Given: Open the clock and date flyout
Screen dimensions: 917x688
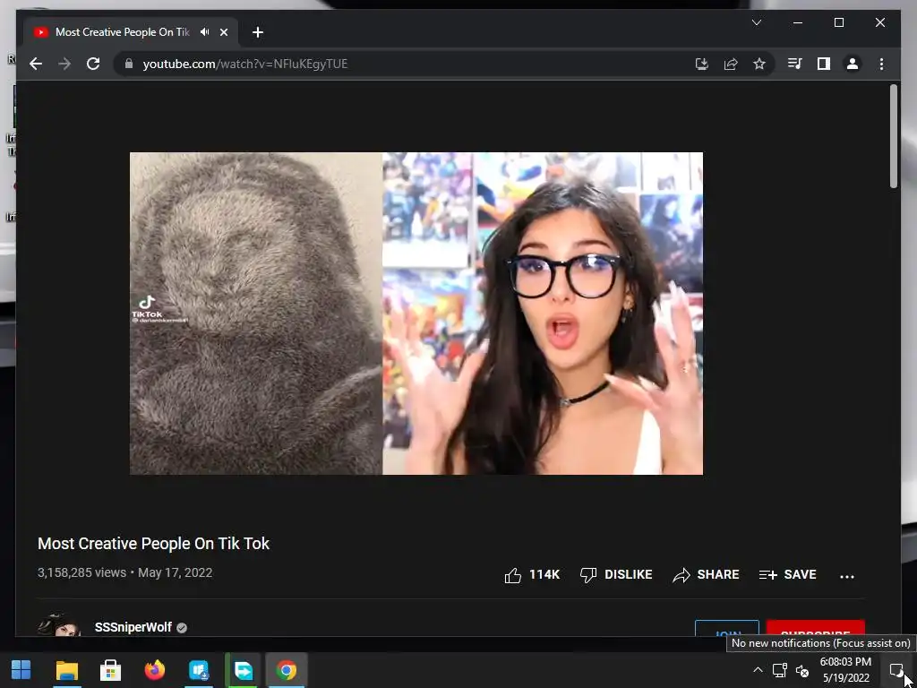Looking at the screenshot, I should [845, 670].
